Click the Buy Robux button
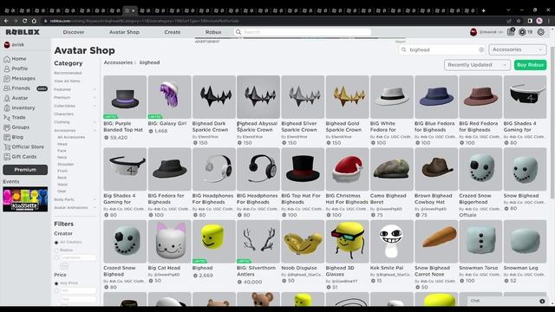The width and height of the screenshot is (555, 312). [x=530, y=65]
